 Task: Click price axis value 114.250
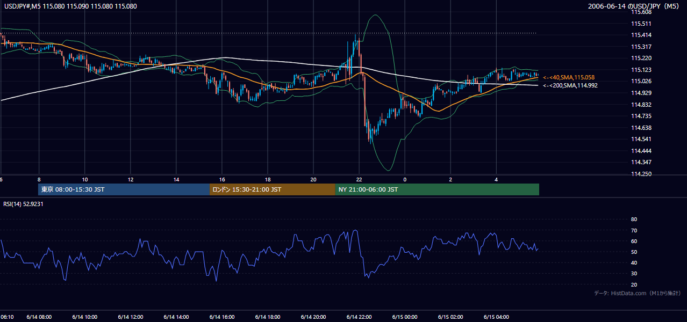point(641,174)
